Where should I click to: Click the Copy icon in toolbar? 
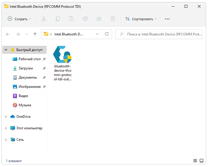click(x=58, y=19)
